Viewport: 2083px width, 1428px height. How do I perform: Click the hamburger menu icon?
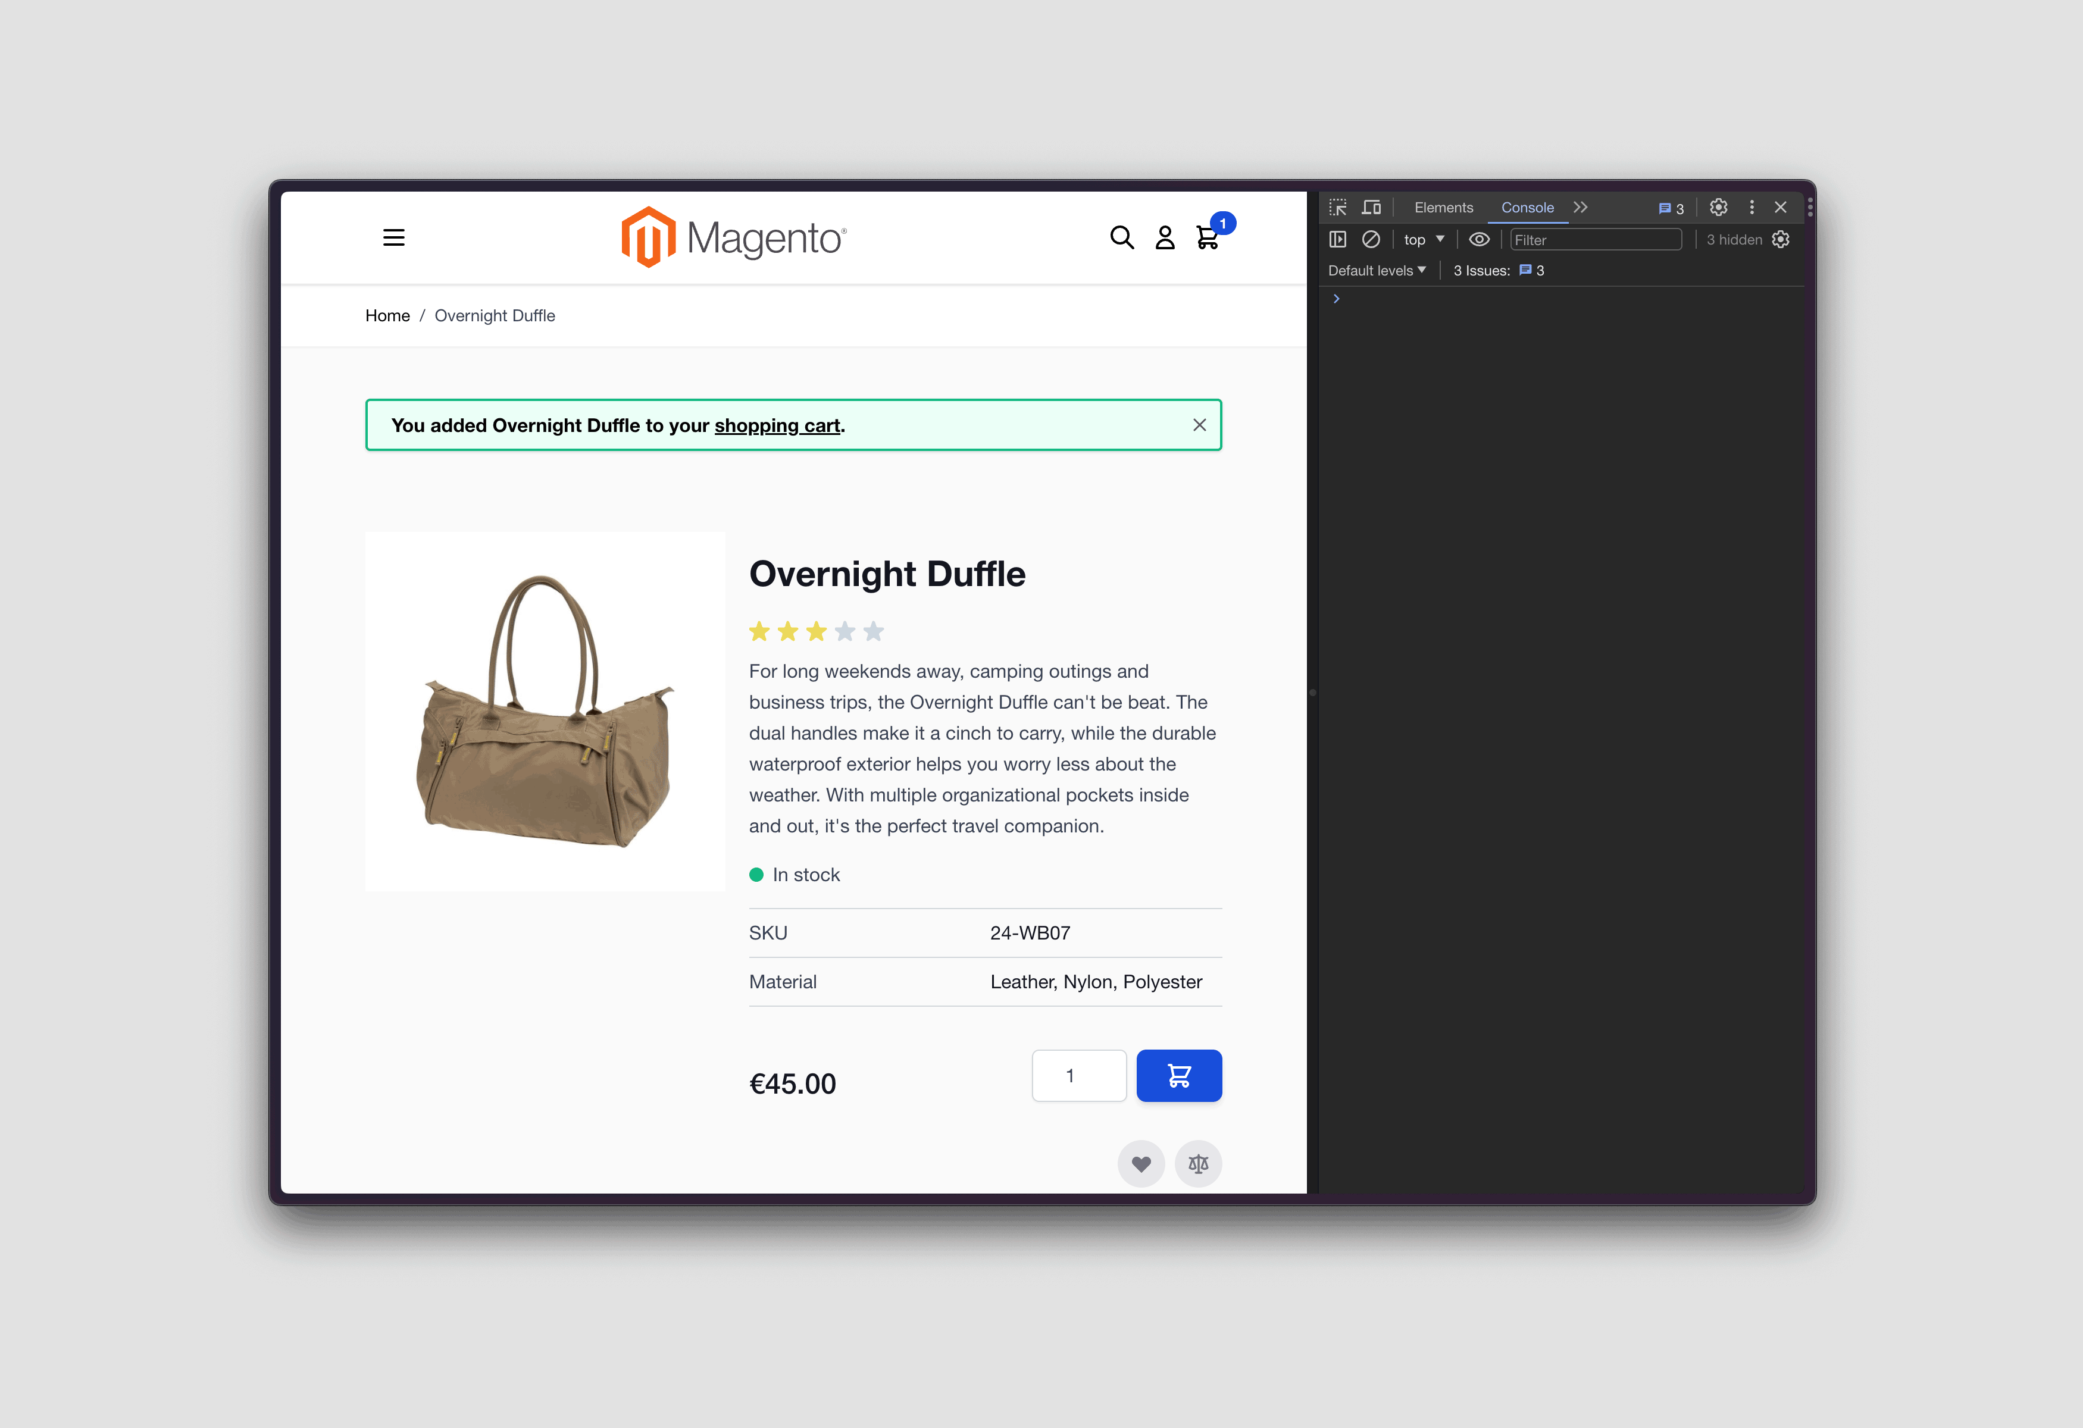394,237
